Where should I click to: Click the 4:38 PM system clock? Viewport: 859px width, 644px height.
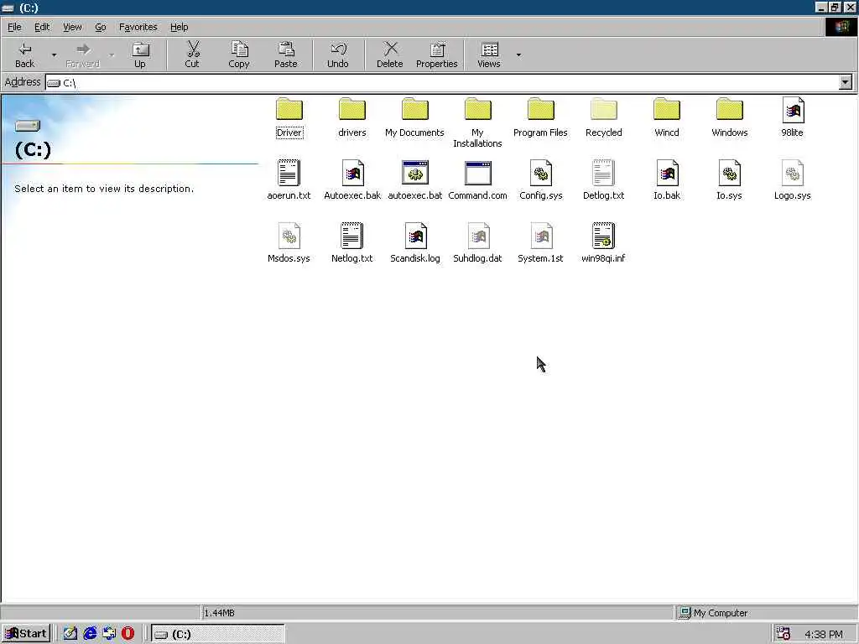(824, 635)
